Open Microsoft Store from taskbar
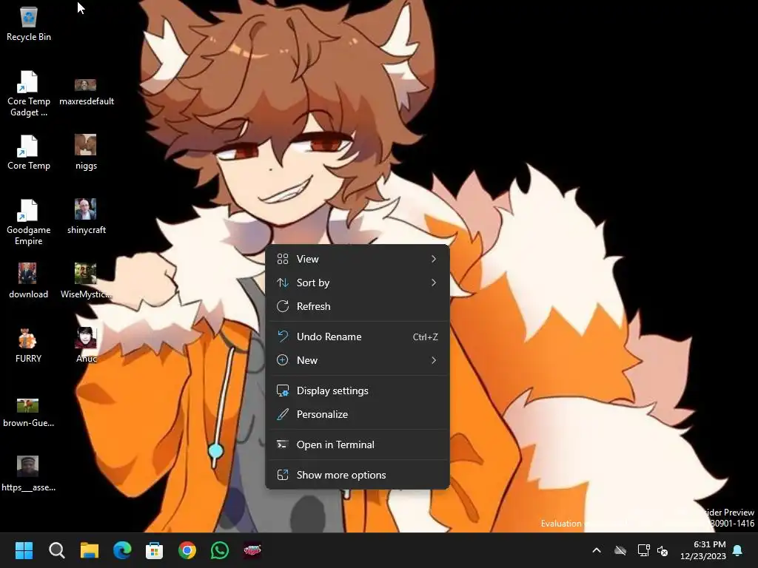The height and width of the screenshot is (568, 758). point(154,550)
